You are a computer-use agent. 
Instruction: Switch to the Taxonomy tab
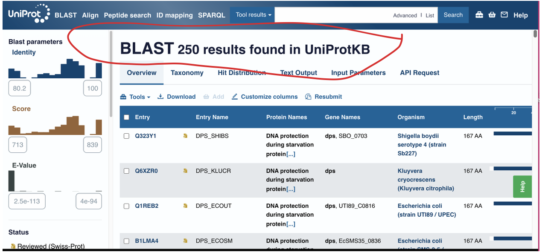coord(187,73)
